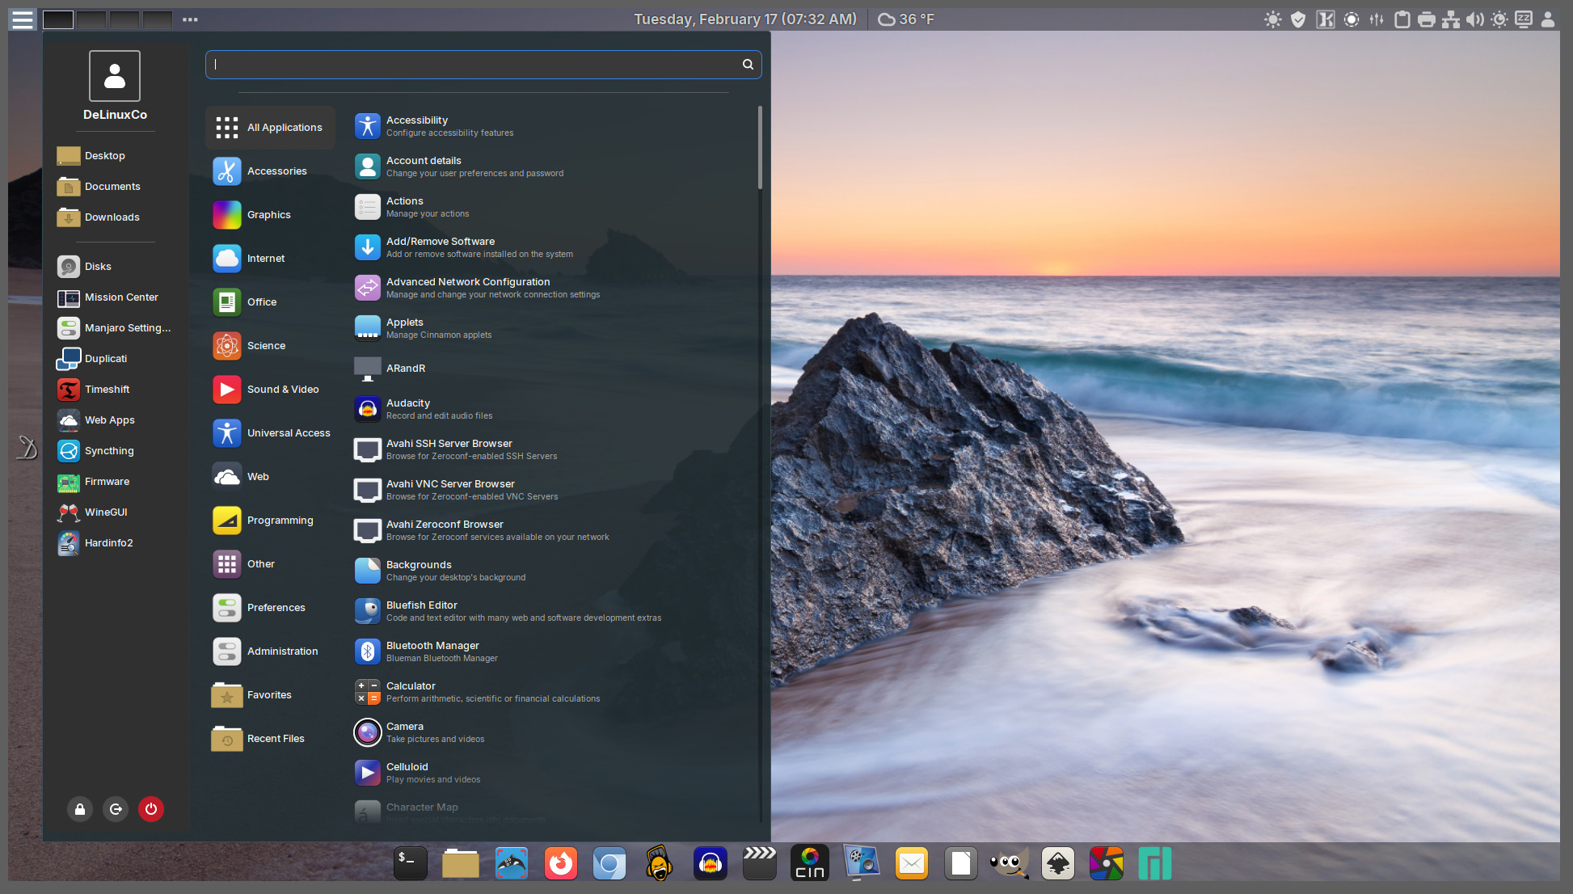This screenshot has height=894, width=1573.
Task: Open Audacity from the applications list
Action: pyautogui.click(x=408, y=408)
